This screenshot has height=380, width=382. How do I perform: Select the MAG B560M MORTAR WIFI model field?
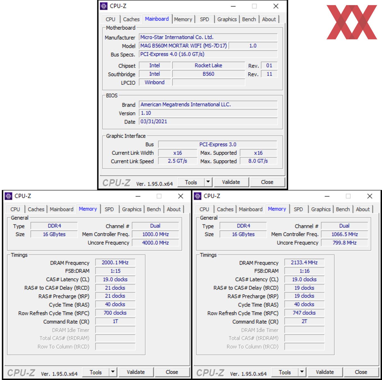tap(184, 46)
